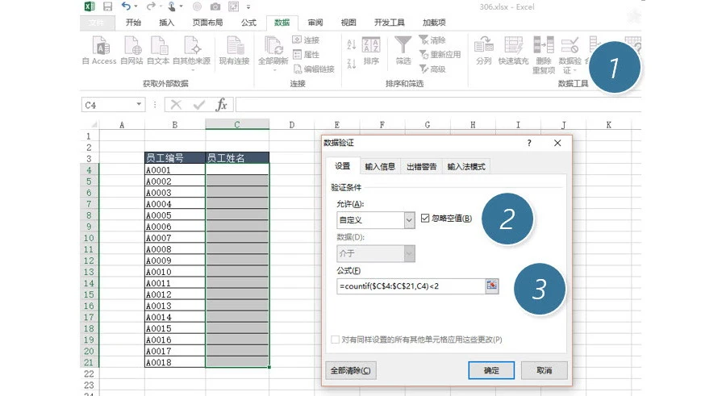Toggle the 忽略空值 checkbox
The height and width of the screenshot is (396, 726).
tap(426, 219)
